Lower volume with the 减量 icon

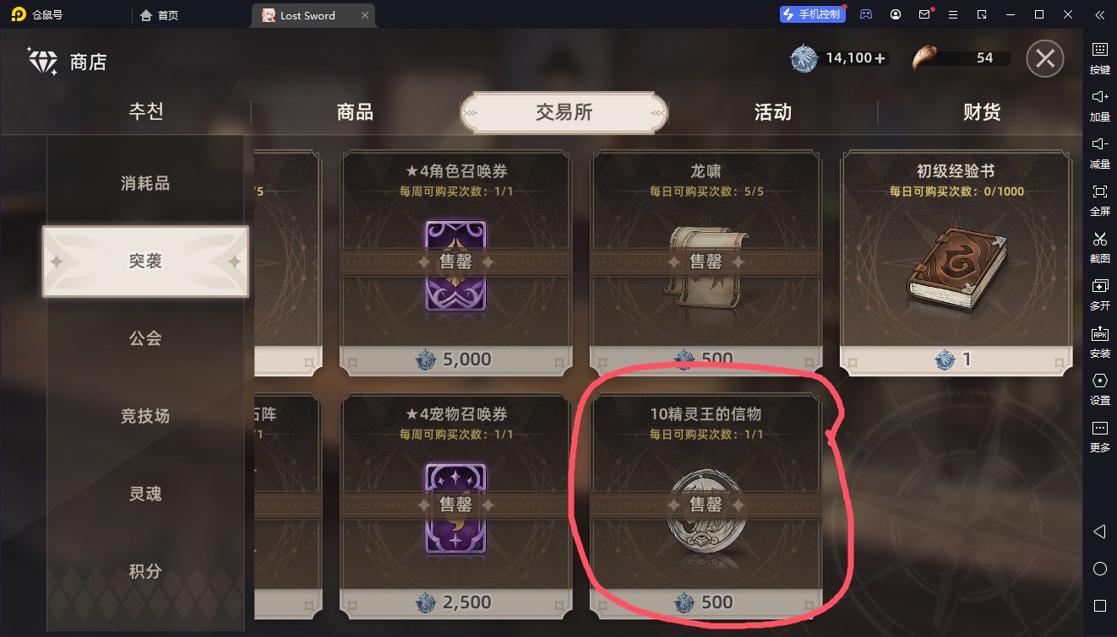pos(1099,153)
